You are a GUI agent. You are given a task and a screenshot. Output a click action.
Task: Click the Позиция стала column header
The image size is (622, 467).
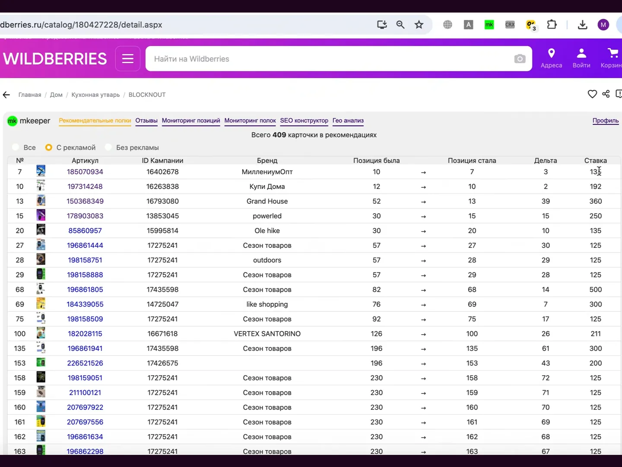472,160
